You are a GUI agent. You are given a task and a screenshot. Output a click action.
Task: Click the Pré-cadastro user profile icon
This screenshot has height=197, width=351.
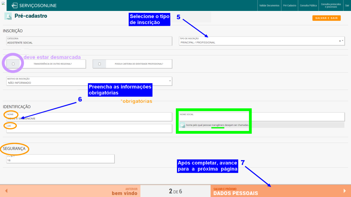8,16
